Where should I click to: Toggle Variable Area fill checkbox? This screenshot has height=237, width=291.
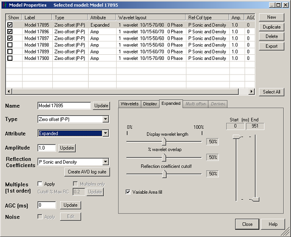[x=128, y=192]
